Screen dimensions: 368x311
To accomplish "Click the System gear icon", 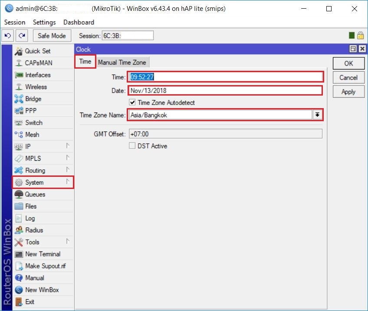I will (19, 182).
